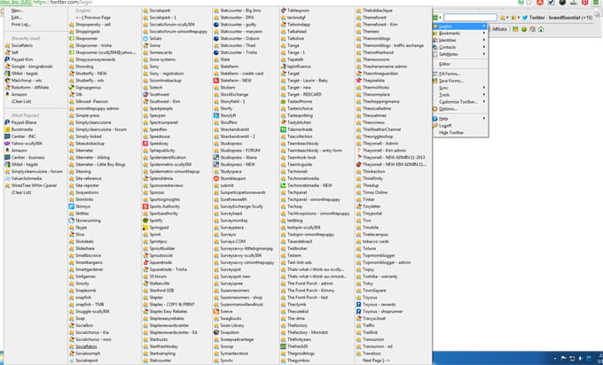Click the Yahoo-scully504 purple icon
This screenshot has width=603, height=365.
pyautogui.click(x=7, y=144)
